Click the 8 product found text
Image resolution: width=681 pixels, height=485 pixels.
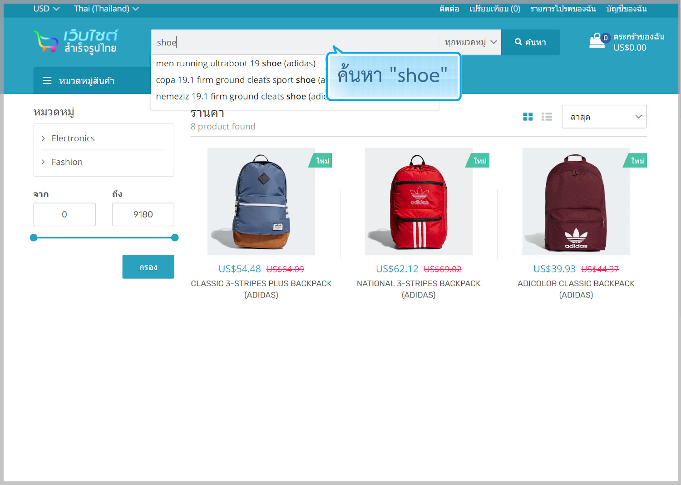click(x=223, y=127)
